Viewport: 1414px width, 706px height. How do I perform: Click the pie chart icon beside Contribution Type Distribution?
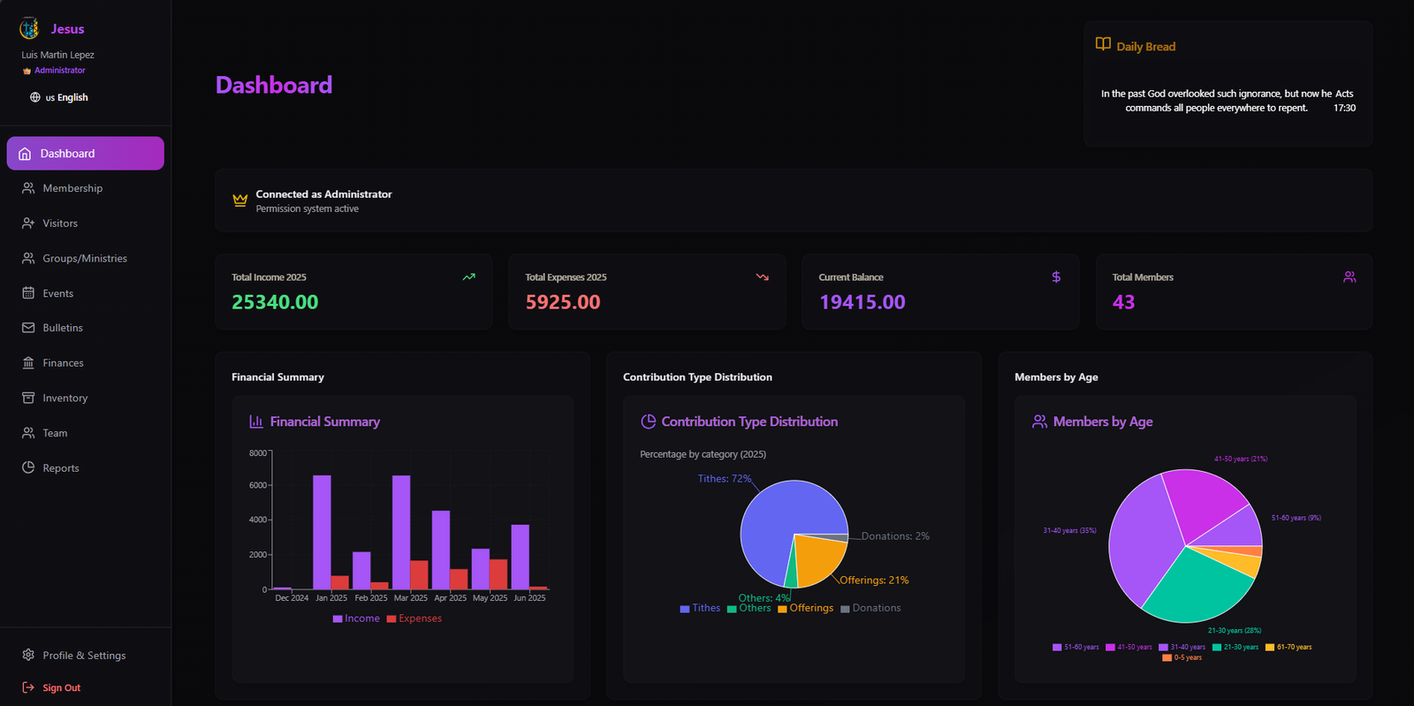tap(648, 421)
